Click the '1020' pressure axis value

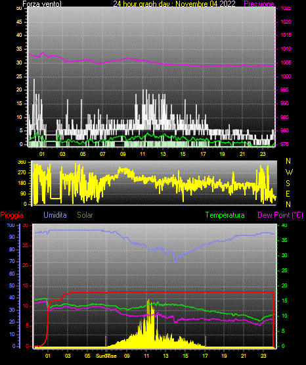(x=286, y=22)
